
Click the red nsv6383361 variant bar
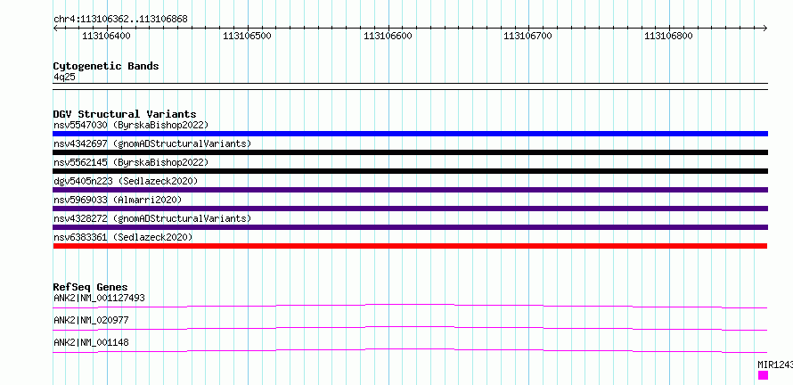[x=410, y=246]
